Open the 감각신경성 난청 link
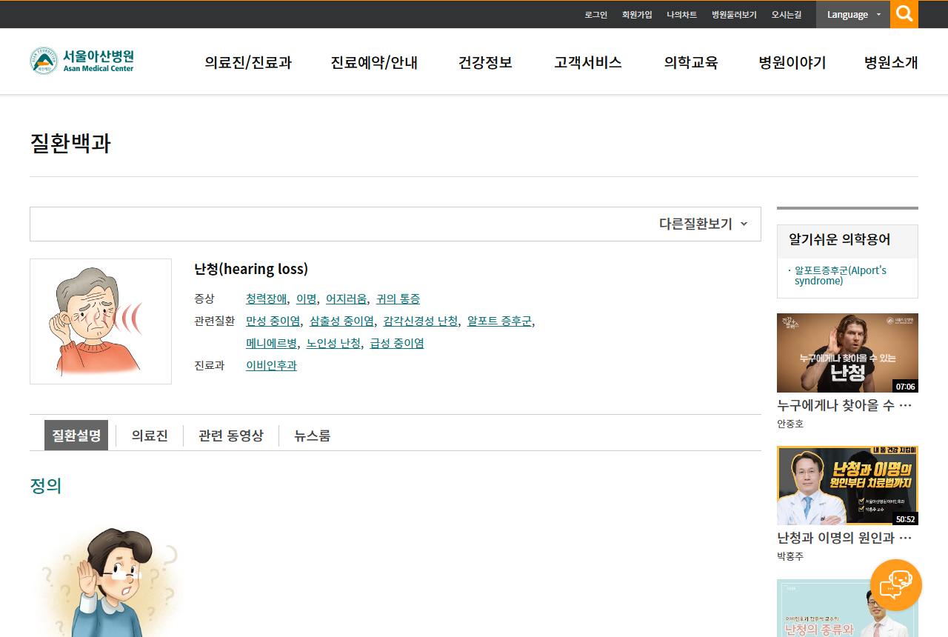This screenshot has height=637, width=948. (421, 321)
